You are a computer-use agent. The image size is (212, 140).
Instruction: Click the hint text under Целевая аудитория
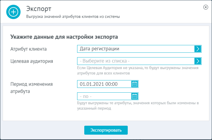(x=138, y=71)
